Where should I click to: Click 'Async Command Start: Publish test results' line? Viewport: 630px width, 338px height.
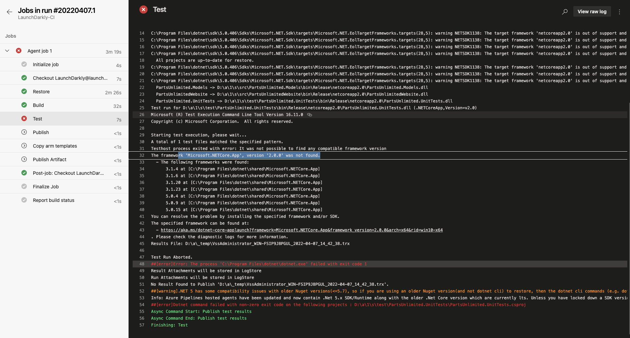201,312
